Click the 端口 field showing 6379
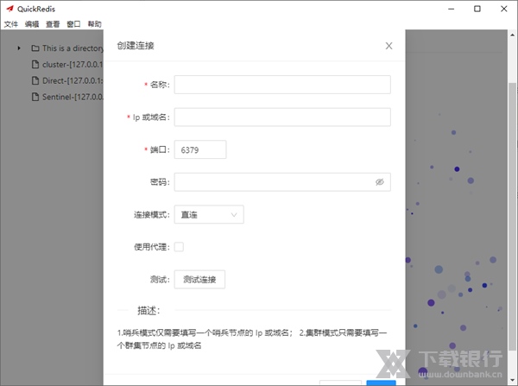 click(x=200, y=149)
